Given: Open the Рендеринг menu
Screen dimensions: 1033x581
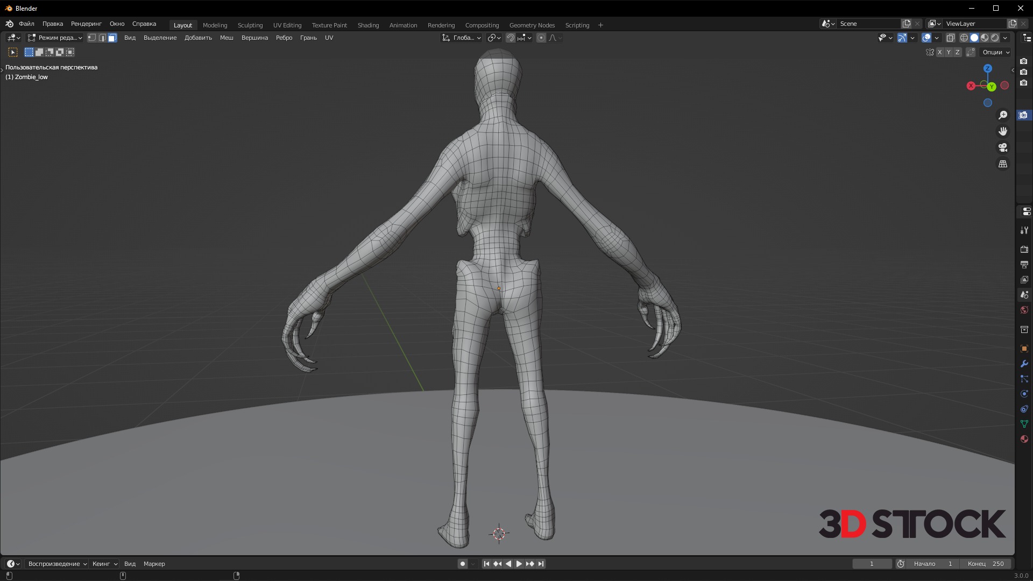Looking at the screenshot, I should 86,24.
